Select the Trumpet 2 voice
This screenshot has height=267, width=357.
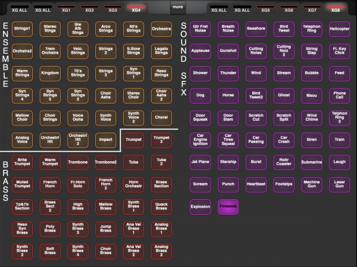tap(161, 140)
